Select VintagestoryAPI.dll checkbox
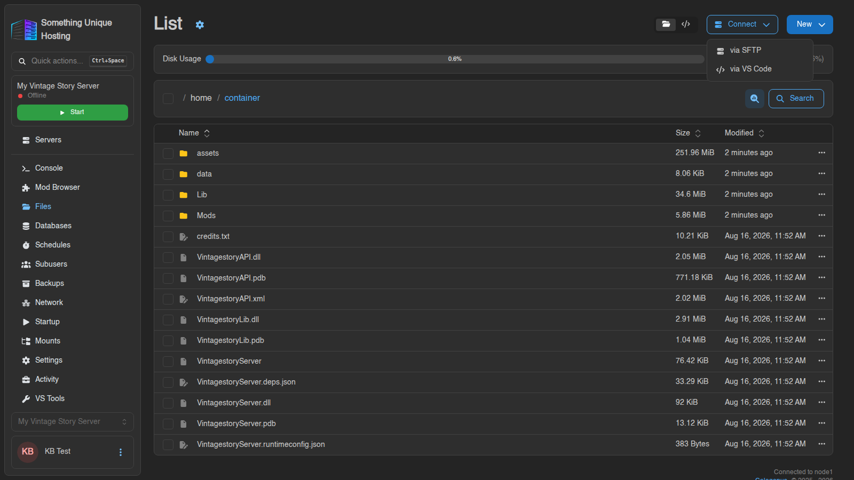The image size is (854, 480). pyautogui.click(x=168, y=258)
